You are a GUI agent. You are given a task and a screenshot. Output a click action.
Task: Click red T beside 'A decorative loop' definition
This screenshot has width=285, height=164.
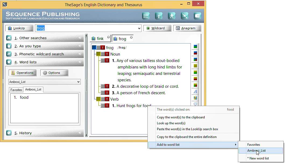coord(107,86)
